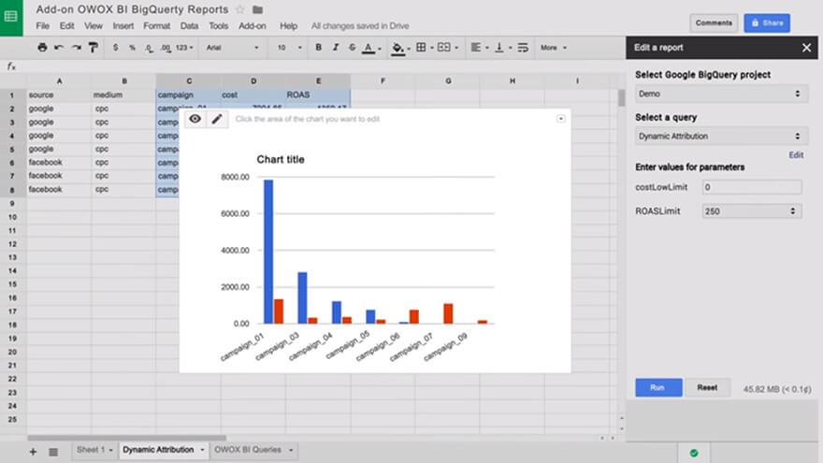The image size is (823, 463).
Task: Click cell A6 containing facebook
Action: click(58, 162)
